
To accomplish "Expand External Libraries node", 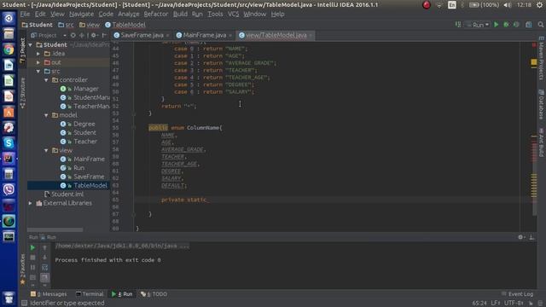I will tap(31, 203).
